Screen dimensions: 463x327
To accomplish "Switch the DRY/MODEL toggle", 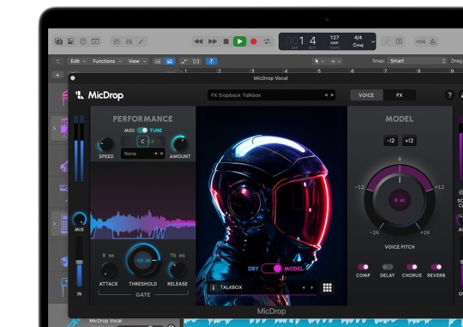I will click(271, 268).
